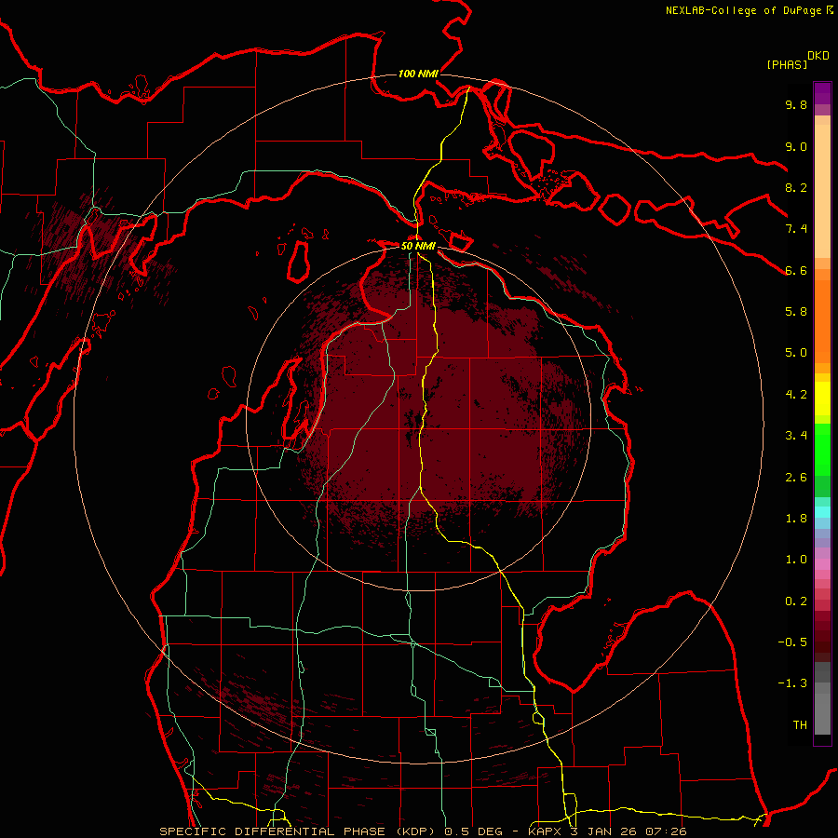The image size is (838, 838).
Task: Click the 0.2 value on the color scale
Action: tap(796, 601)
